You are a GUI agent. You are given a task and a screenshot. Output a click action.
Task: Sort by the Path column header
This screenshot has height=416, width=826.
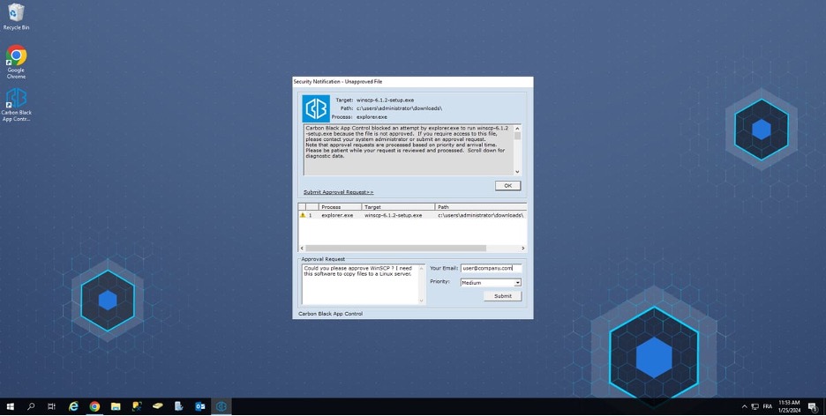point(480,207)
